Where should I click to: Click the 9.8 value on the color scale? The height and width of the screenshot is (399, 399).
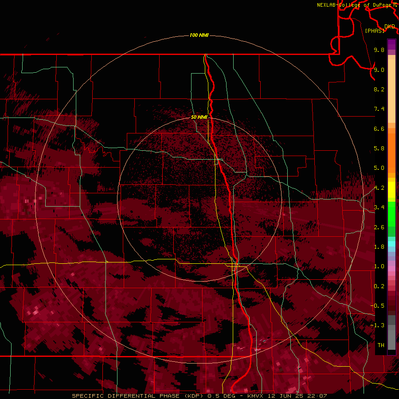(379, 50)
